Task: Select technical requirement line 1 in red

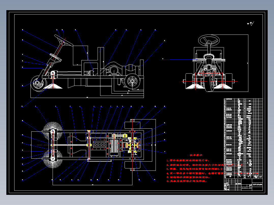Action: [188, 160]
